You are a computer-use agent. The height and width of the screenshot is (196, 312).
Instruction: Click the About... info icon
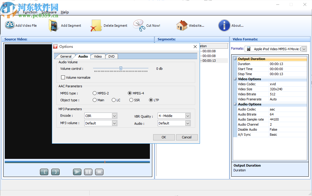pos(224,25)
